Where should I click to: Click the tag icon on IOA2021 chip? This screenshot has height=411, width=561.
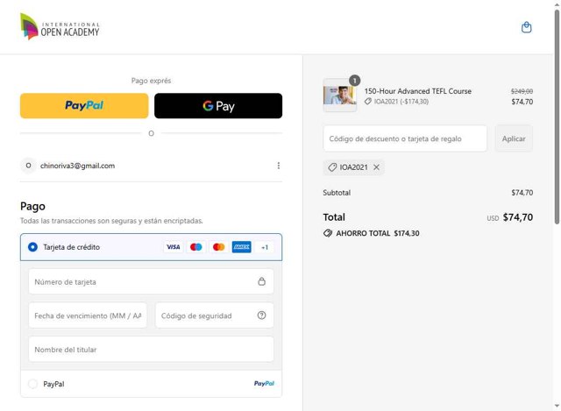(332, 167)
